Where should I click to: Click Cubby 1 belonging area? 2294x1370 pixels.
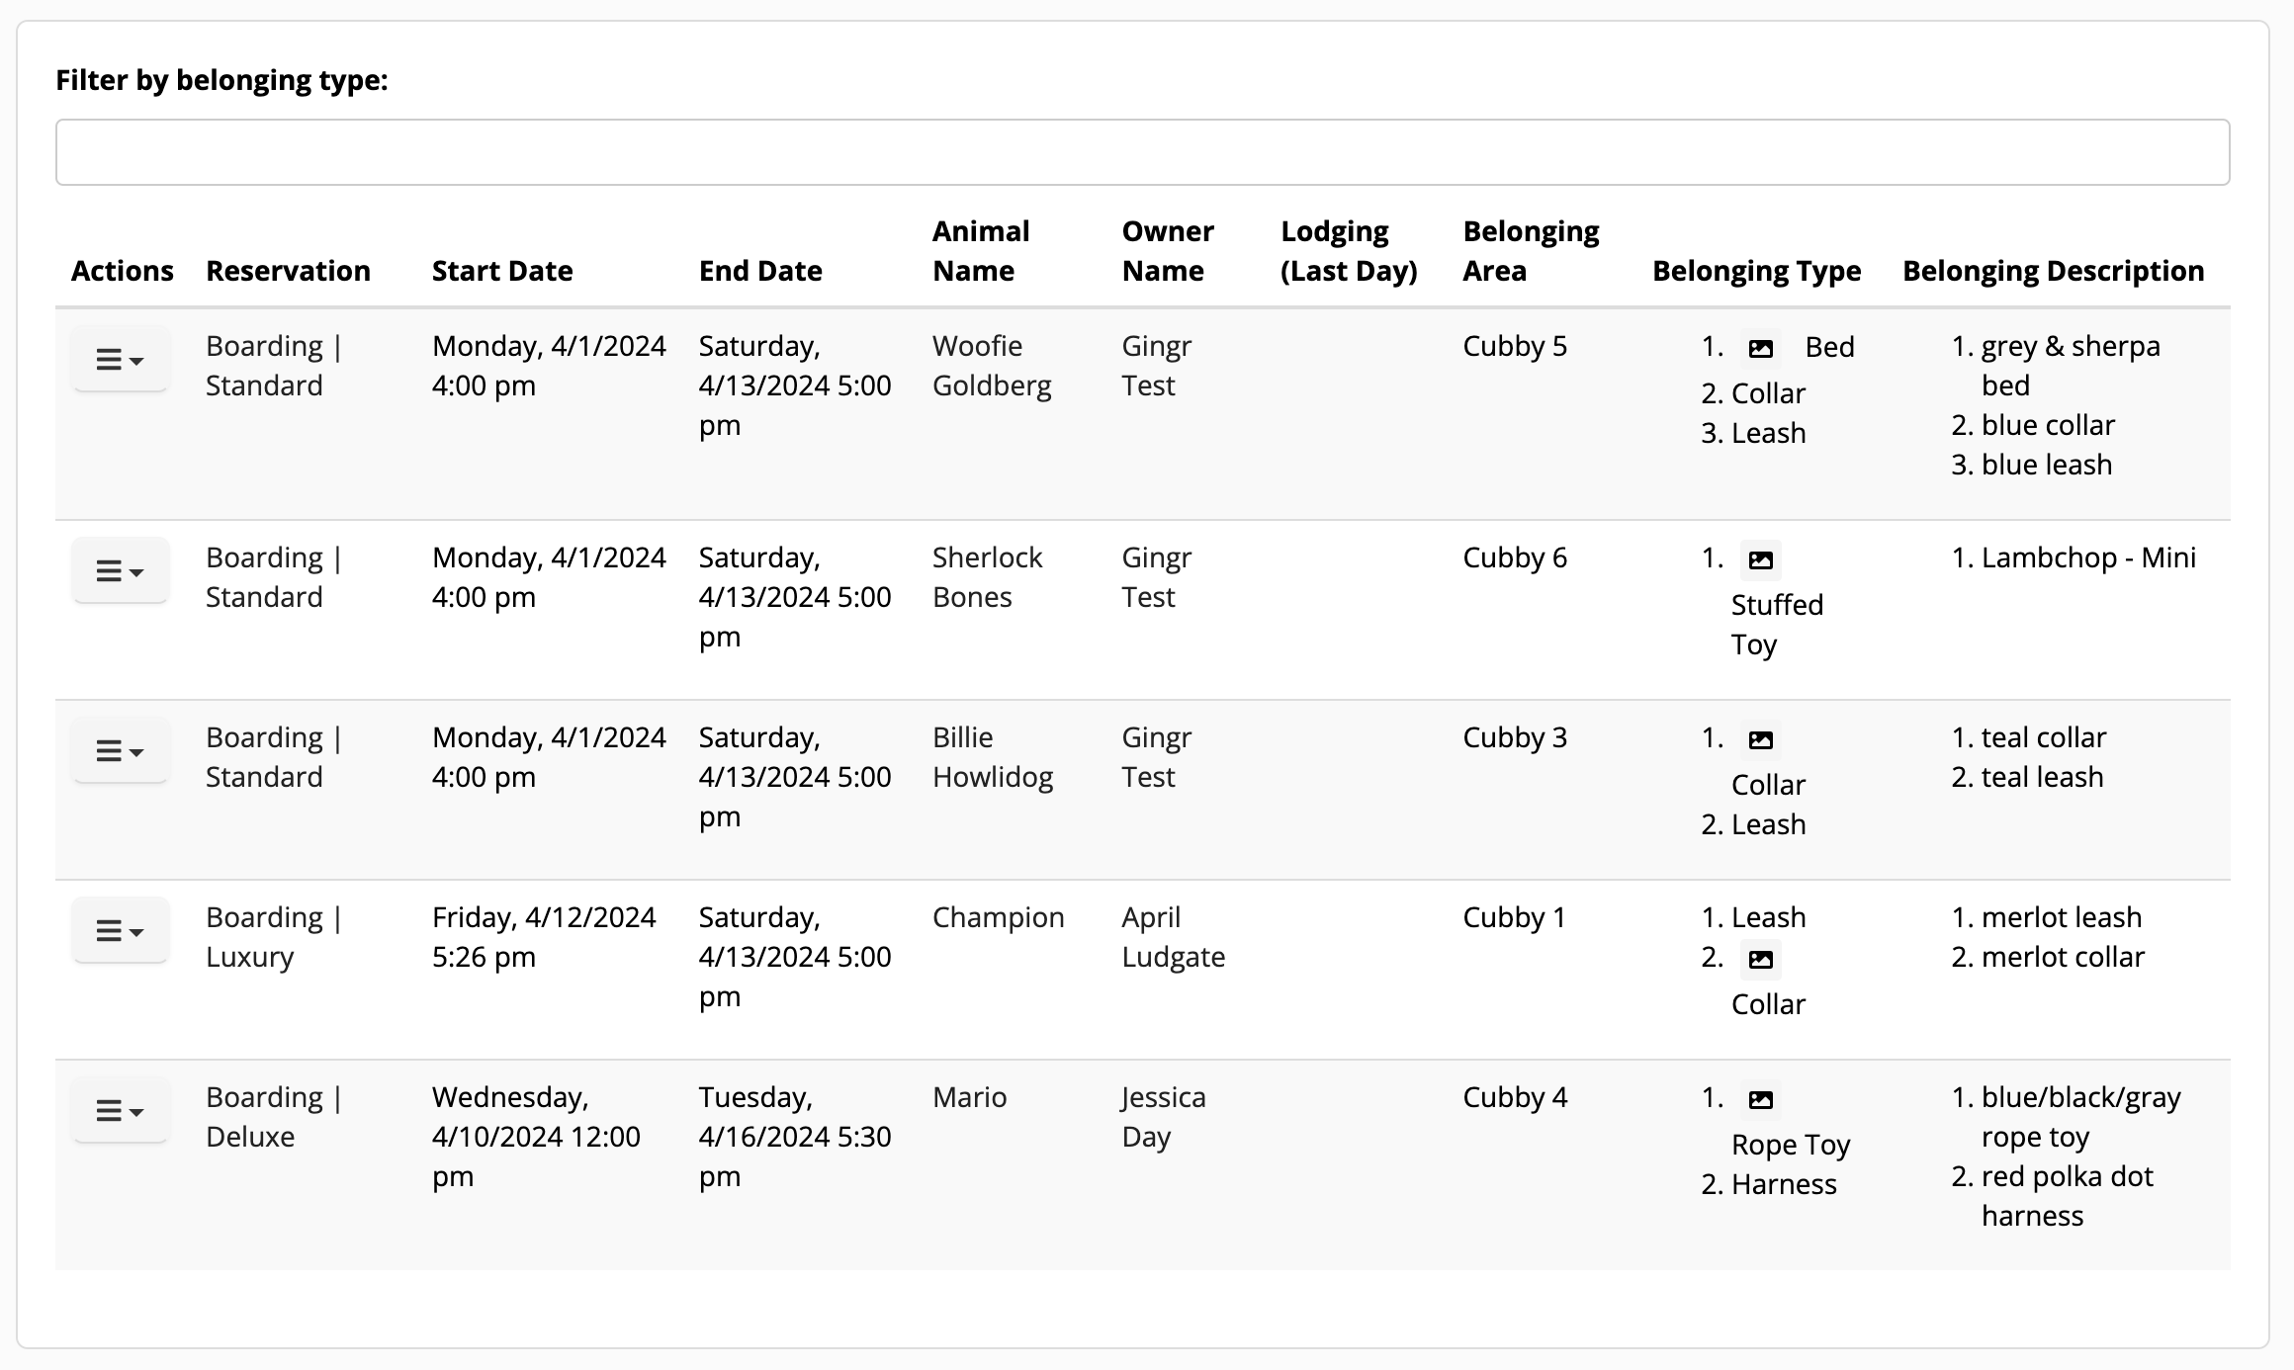tap(1515, 917)
